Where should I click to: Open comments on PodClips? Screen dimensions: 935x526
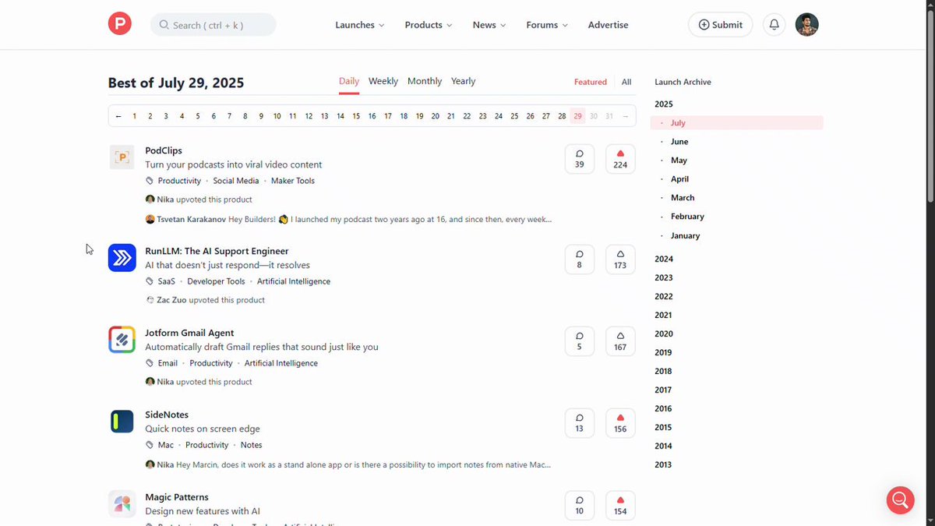click(x=579, y=158)
